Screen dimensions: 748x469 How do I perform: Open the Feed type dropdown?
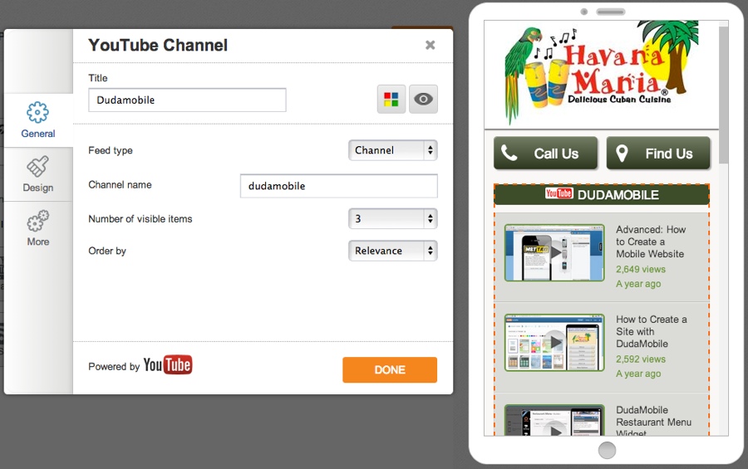[x=392, y=150]
